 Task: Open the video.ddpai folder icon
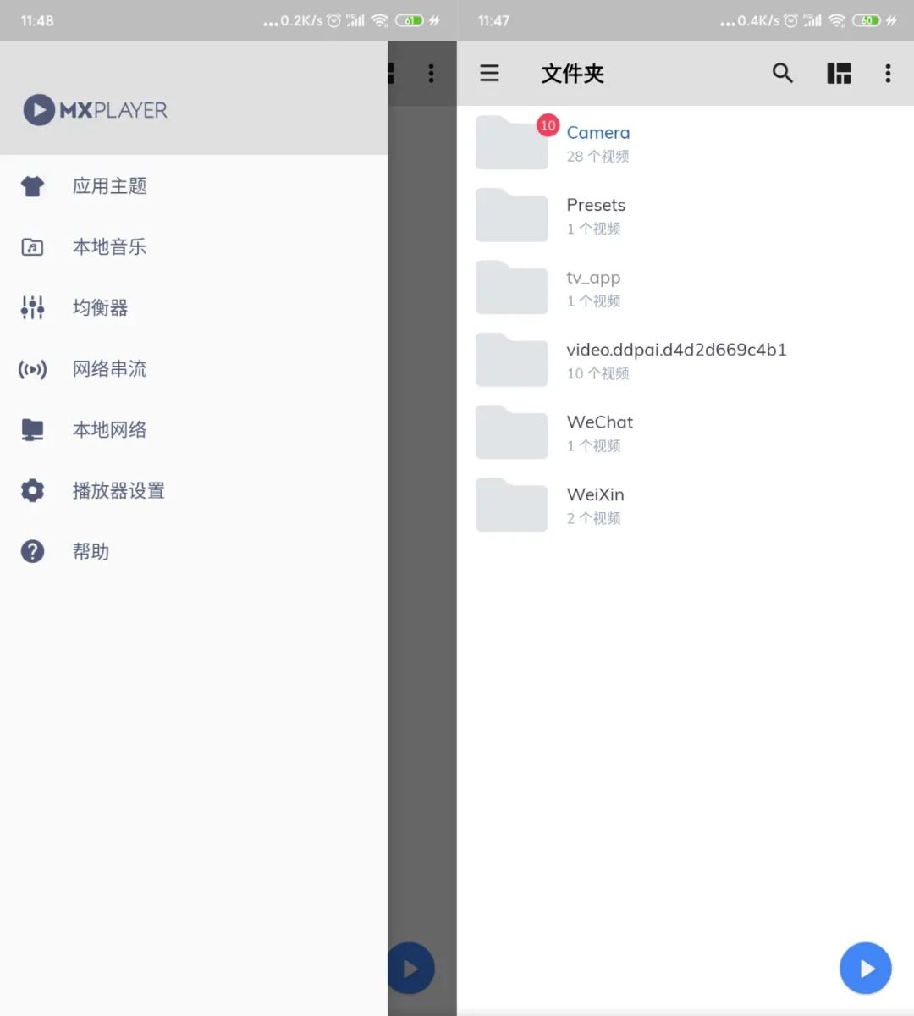point(511,360)
